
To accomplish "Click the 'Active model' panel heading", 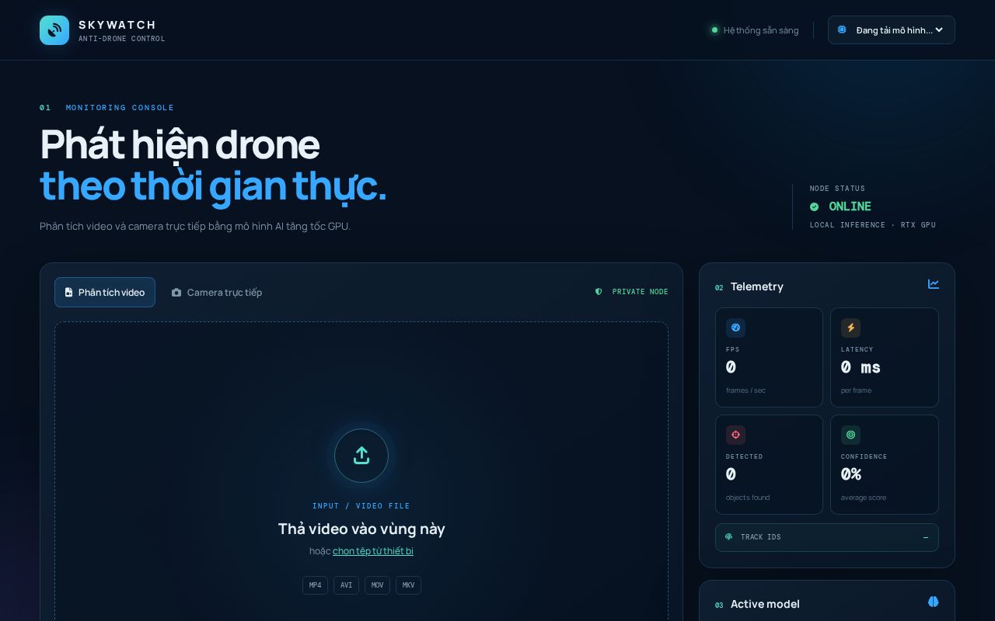I will click(x=765, y=604).
